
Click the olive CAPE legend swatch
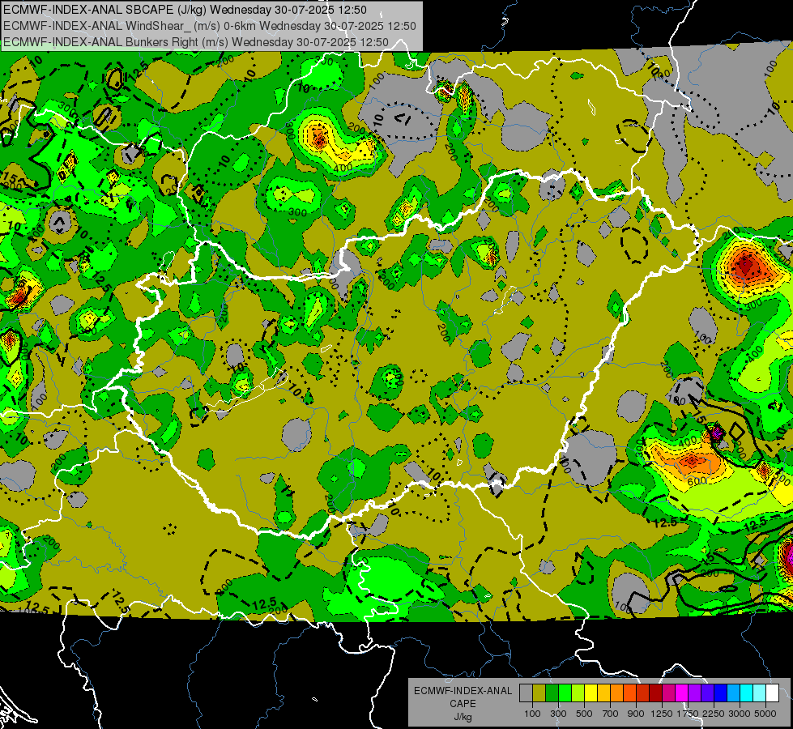click(x=539, y=693)
